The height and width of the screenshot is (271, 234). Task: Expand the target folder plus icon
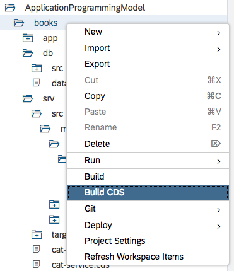37,234
